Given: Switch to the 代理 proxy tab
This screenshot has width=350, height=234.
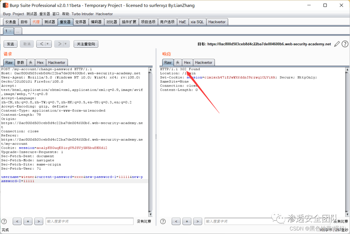Looking at the screenshot, I should point(36,22).
